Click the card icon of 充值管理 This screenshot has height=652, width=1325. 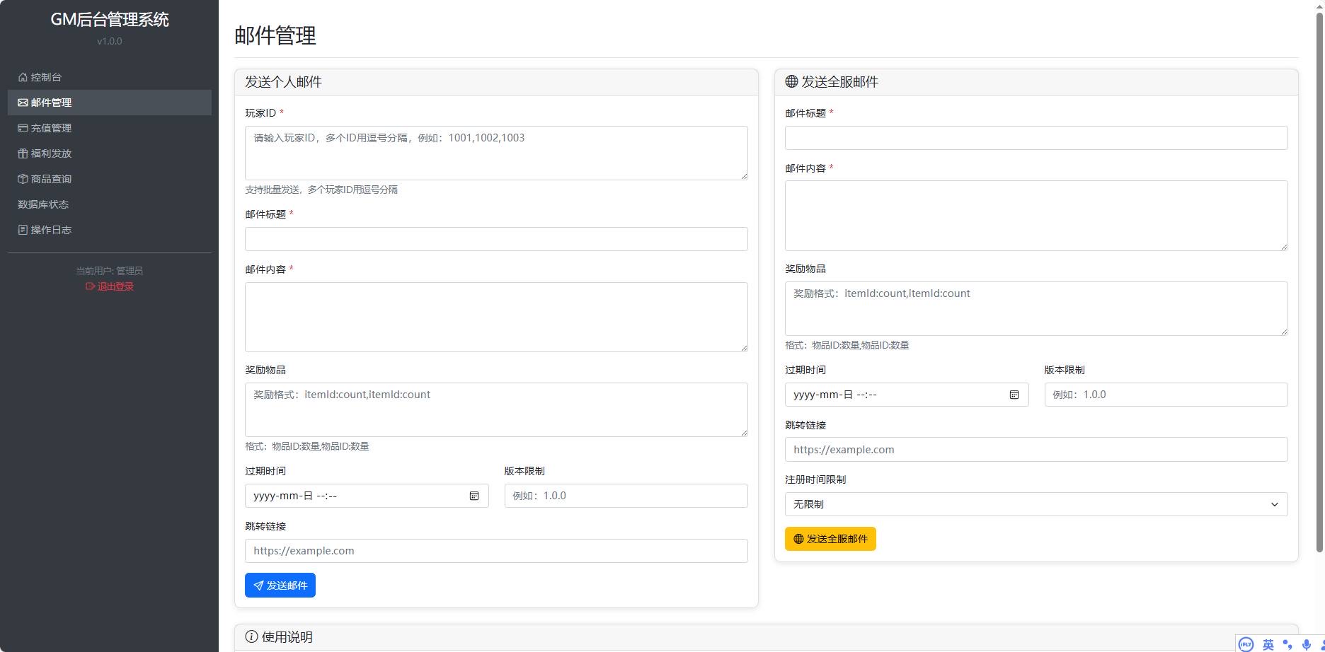coord(23,128)
